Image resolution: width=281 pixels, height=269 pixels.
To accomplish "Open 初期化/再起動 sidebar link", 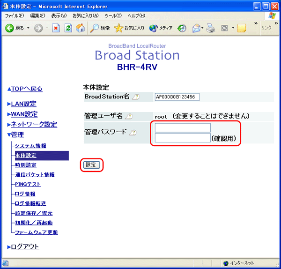I will (x=34, y=223).
